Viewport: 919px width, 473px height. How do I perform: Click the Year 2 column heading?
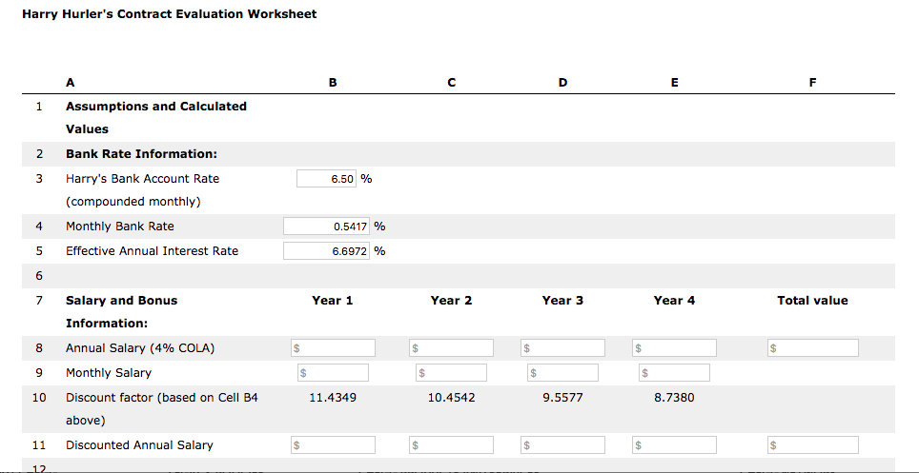pos(451,301)
